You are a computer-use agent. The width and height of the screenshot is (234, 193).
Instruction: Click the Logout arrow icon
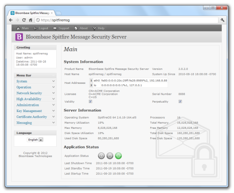(35, 28)
